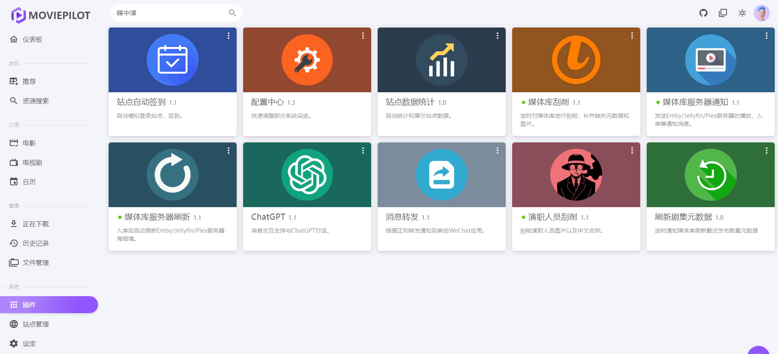Select 资源搜索 in the sidebar

tap(36, 101)
